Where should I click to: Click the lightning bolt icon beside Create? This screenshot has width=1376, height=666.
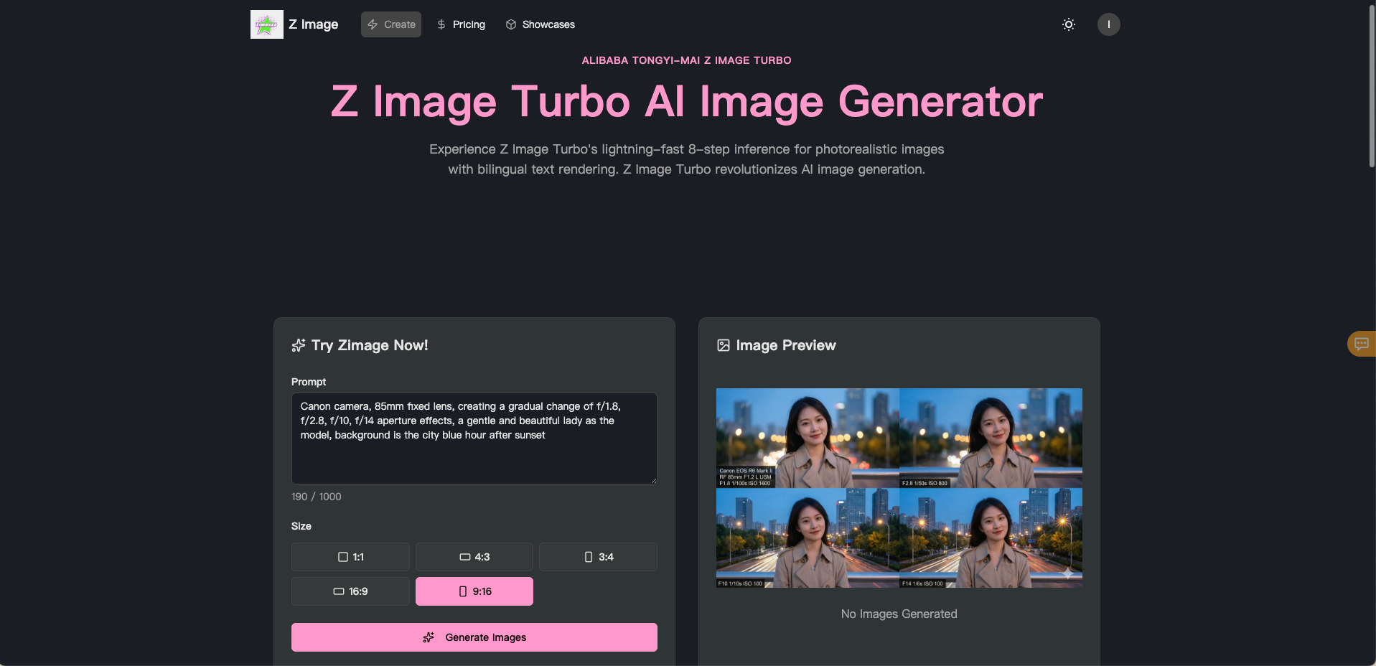click(x=373, y=24)
